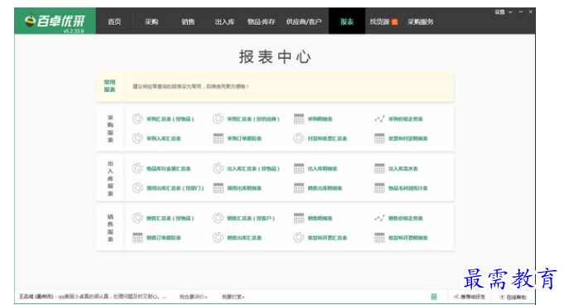
Task: Click 我也要评价 link in status bar
Action: 194,297
